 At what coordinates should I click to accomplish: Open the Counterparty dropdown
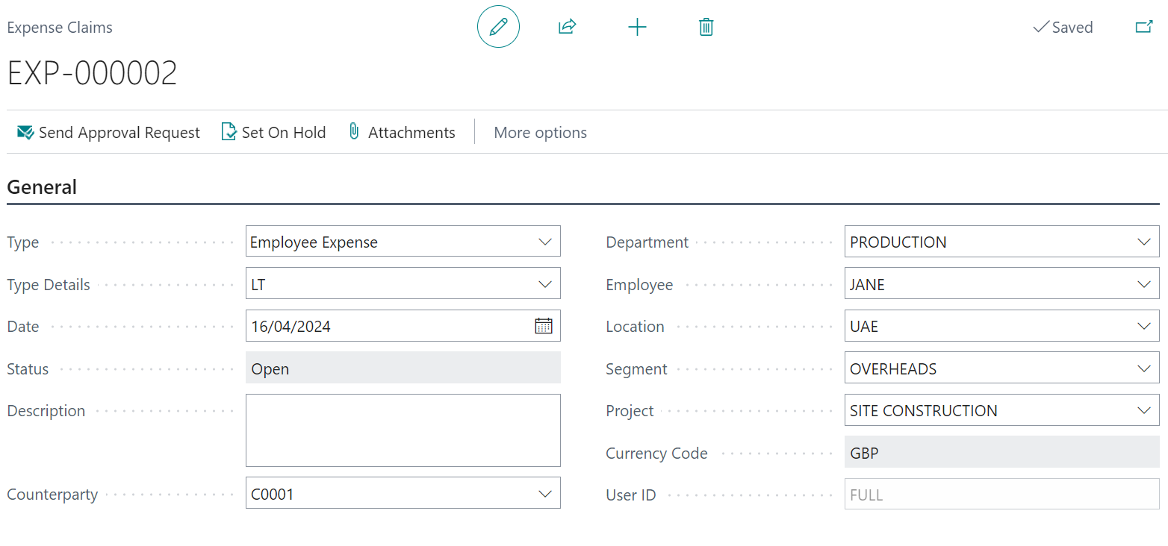[x=544, y=494]
